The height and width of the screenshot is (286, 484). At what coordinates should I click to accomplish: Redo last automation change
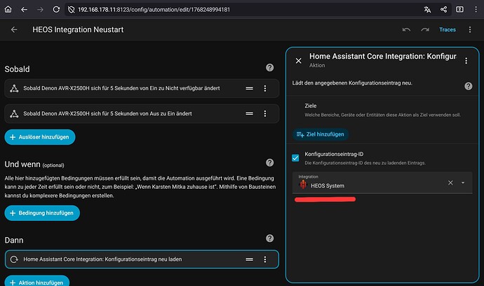pyautogui.click(x=425, y=29)
